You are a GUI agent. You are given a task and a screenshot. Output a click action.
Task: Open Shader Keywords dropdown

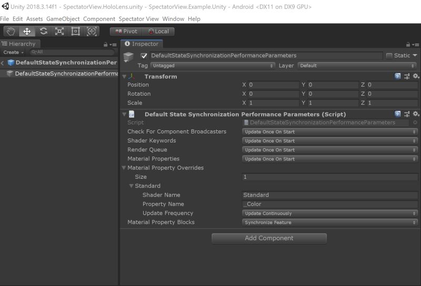330,141
